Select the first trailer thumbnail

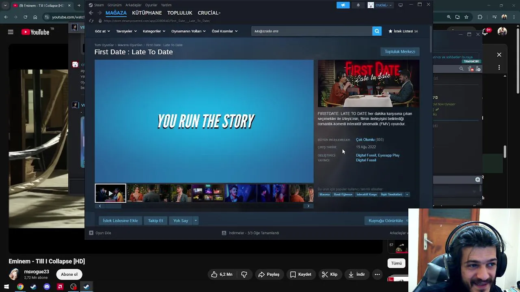[x=110, y=193]
